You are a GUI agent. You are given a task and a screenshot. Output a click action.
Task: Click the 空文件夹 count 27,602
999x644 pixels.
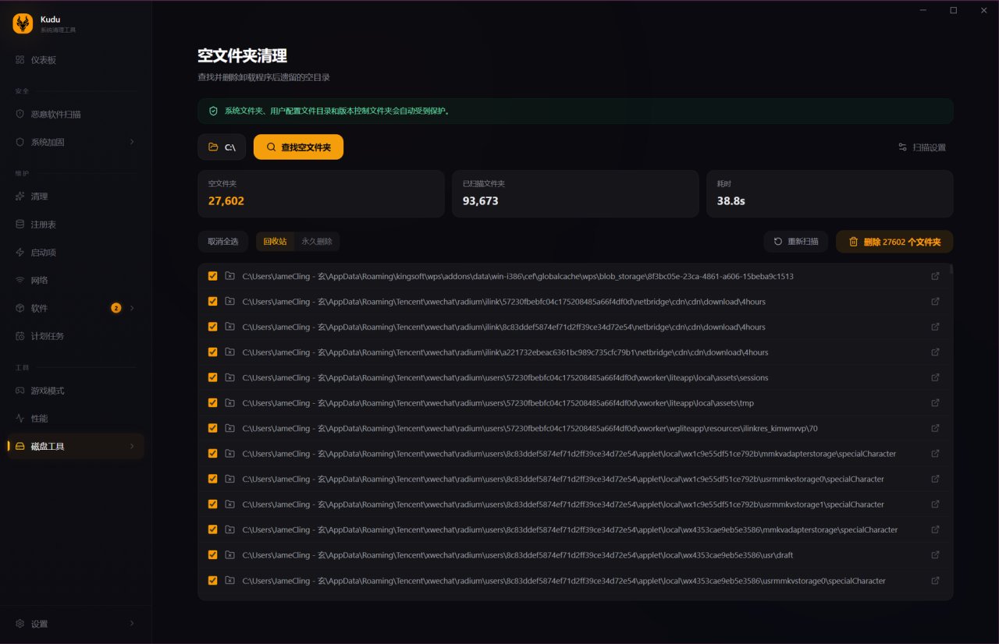click(x=226, y=201)
